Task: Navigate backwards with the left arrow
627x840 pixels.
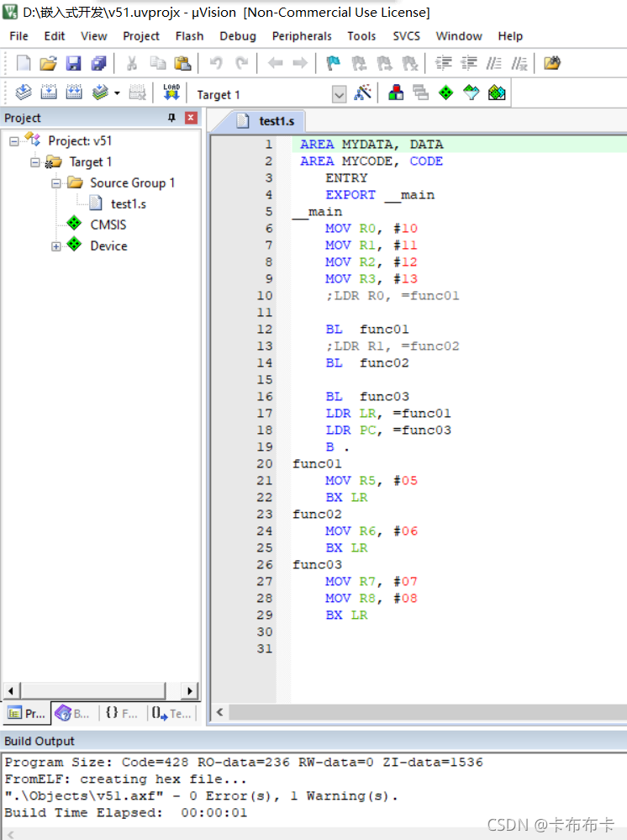Action: tap(275, 63)
